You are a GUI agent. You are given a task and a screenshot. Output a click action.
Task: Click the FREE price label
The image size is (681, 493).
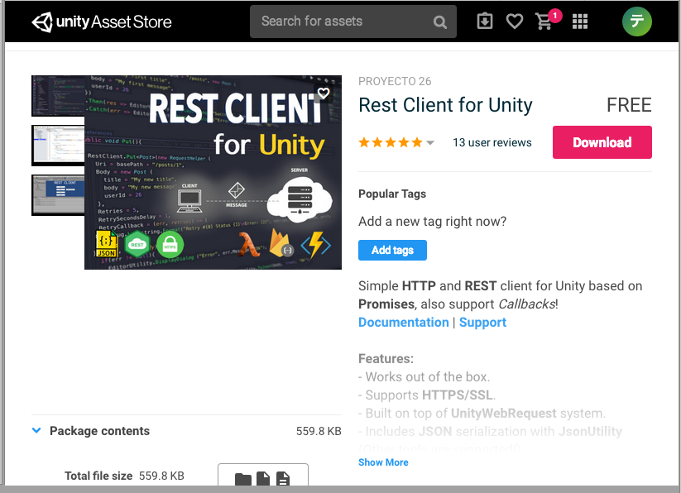pos(629,105)
